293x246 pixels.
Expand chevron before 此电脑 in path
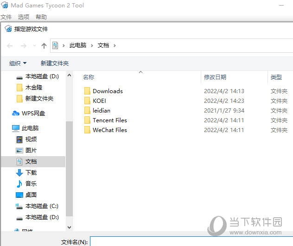[x=64, y=45]
